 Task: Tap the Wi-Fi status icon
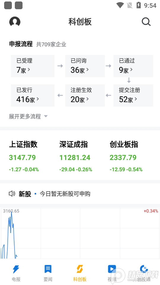120,5
